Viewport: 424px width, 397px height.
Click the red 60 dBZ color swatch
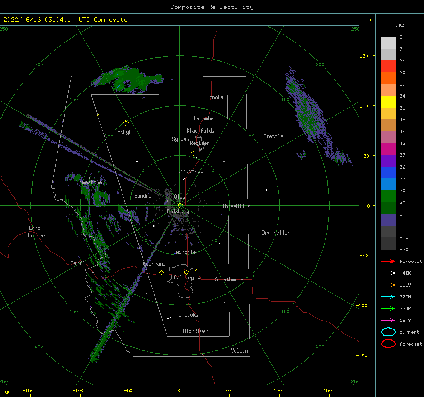(x=388, y=67)
